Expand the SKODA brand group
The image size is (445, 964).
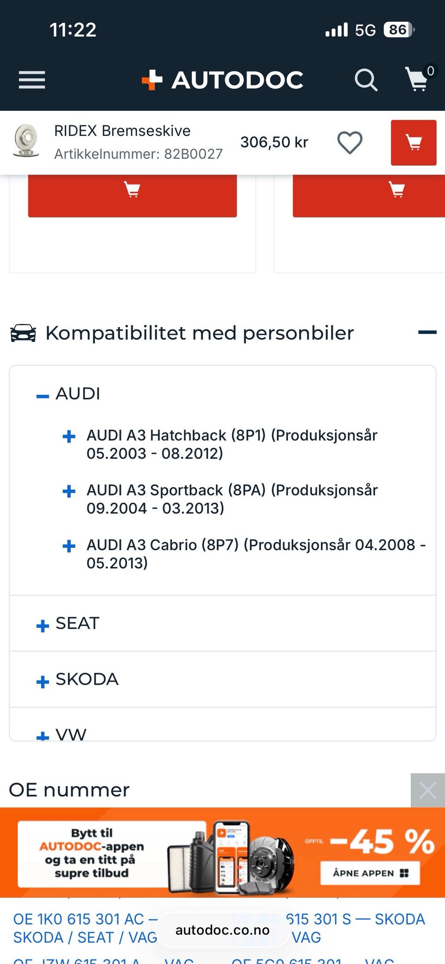(43, 681)
